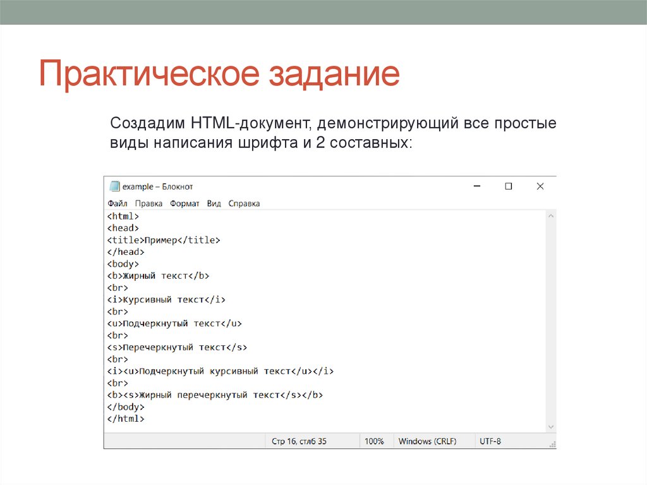Click the <i>Курсивный текст</i> line
This screenshot has height=485, width=647.
click(166, 300)
